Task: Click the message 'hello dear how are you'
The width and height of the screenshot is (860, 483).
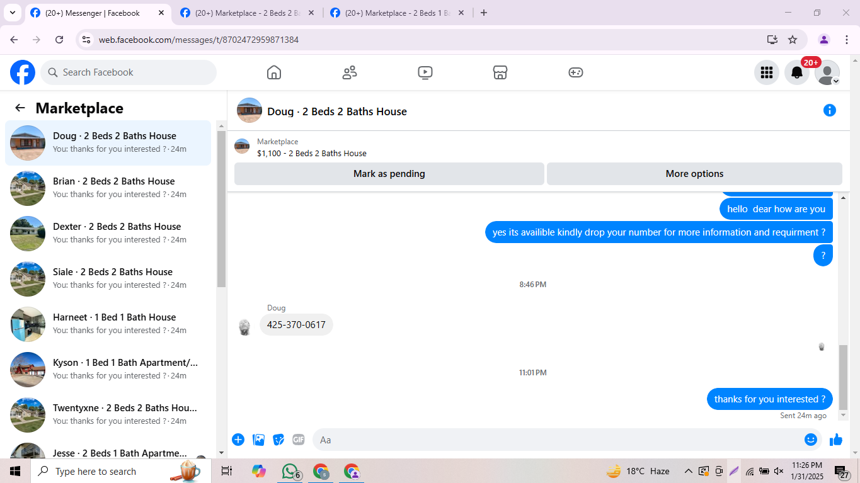Action: point(776,209)
